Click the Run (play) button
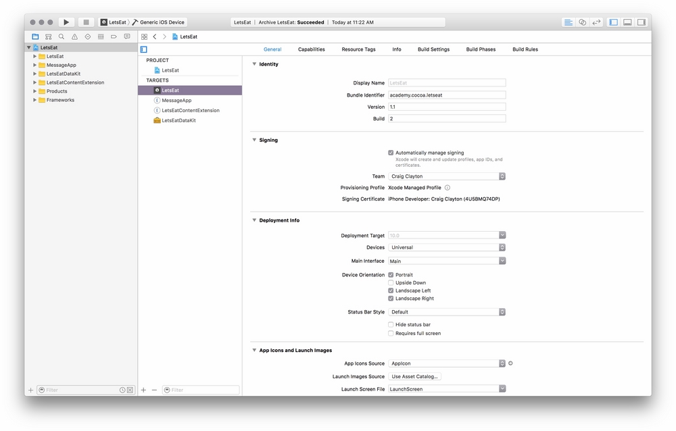The width and height of the screenshot is (676, 431). 66,22
